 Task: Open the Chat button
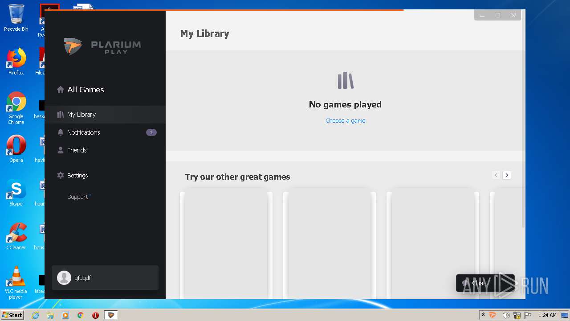[x=485, y=283]
